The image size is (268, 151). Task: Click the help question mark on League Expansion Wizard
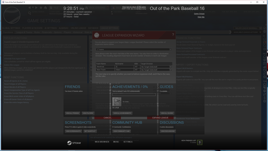click(173, 35)
